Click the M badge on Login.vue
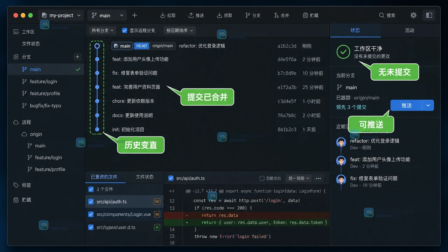Image resolution: width=448 pixels, height=252 pixels. (x=157, y=214)
